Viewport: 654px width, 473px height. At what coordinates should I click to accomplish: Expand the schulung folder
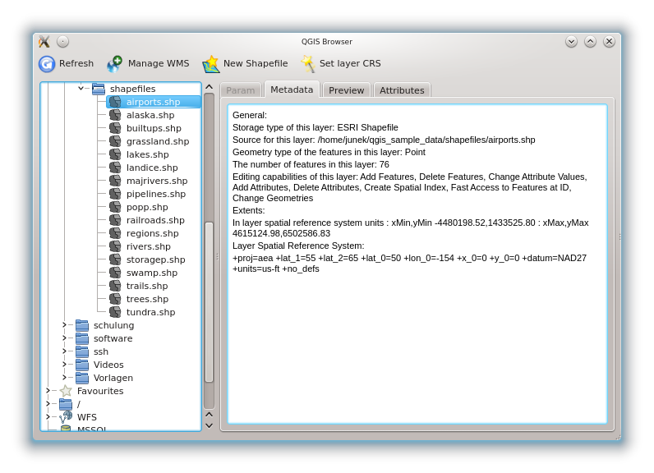[64, 324]
